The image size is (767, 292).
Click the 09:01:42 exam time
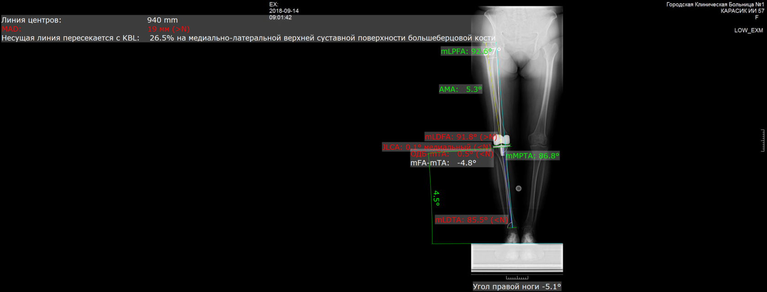280,17
